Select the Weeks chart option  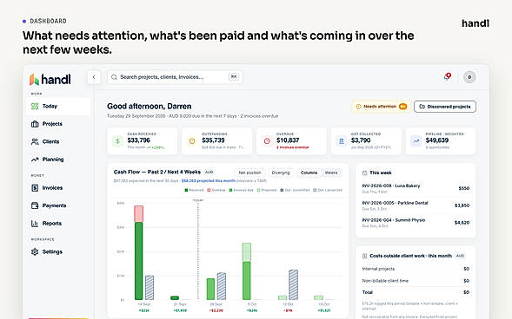[x=331, y=173]
